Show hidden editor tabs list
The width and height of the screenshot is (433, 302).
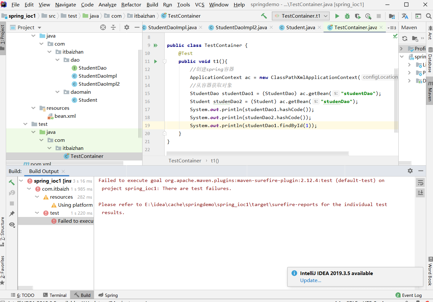pyautogui.click(x=392, y=28)
